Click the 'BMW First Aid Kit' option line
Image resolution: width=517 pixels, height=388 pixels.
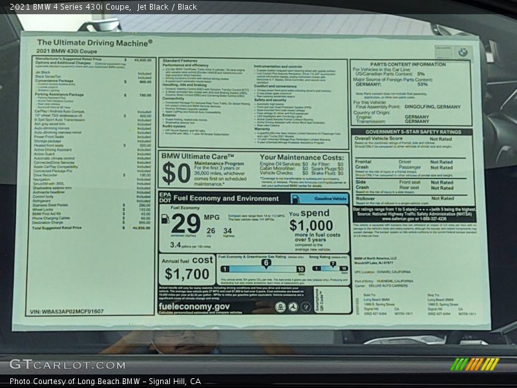[91, 214]
